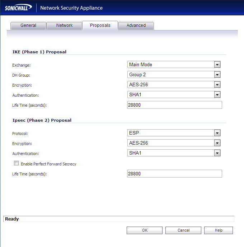This screenshot has height=247, width=244.
Task: Click the Network Security Appliance title
Action: [x=71, y=8]
